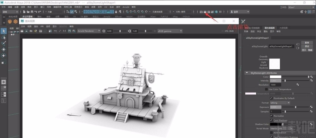Open the Arnold menu in main menu bar
This screenshot has width=316, height=138.
pos(126,7)
